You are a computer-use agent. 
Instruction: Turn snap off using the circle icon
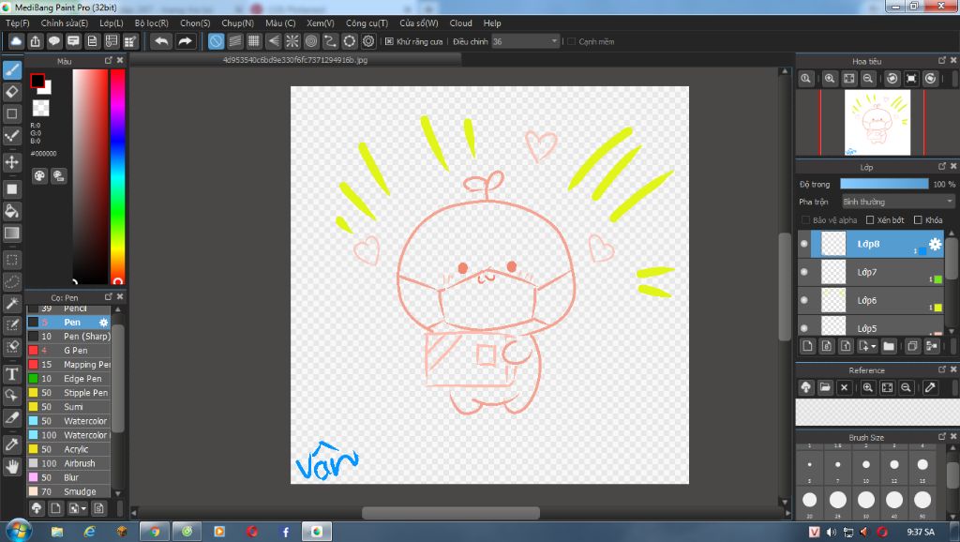(217, 41)
